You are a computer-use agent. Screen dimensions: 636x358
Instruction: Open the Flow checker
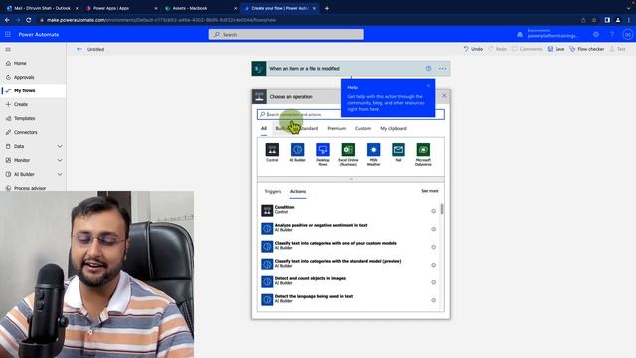pyautogui.click(x=587, y=49)
